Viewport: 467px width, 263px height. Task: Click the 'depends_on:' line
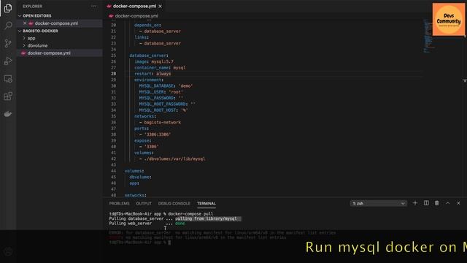[147, 25]
